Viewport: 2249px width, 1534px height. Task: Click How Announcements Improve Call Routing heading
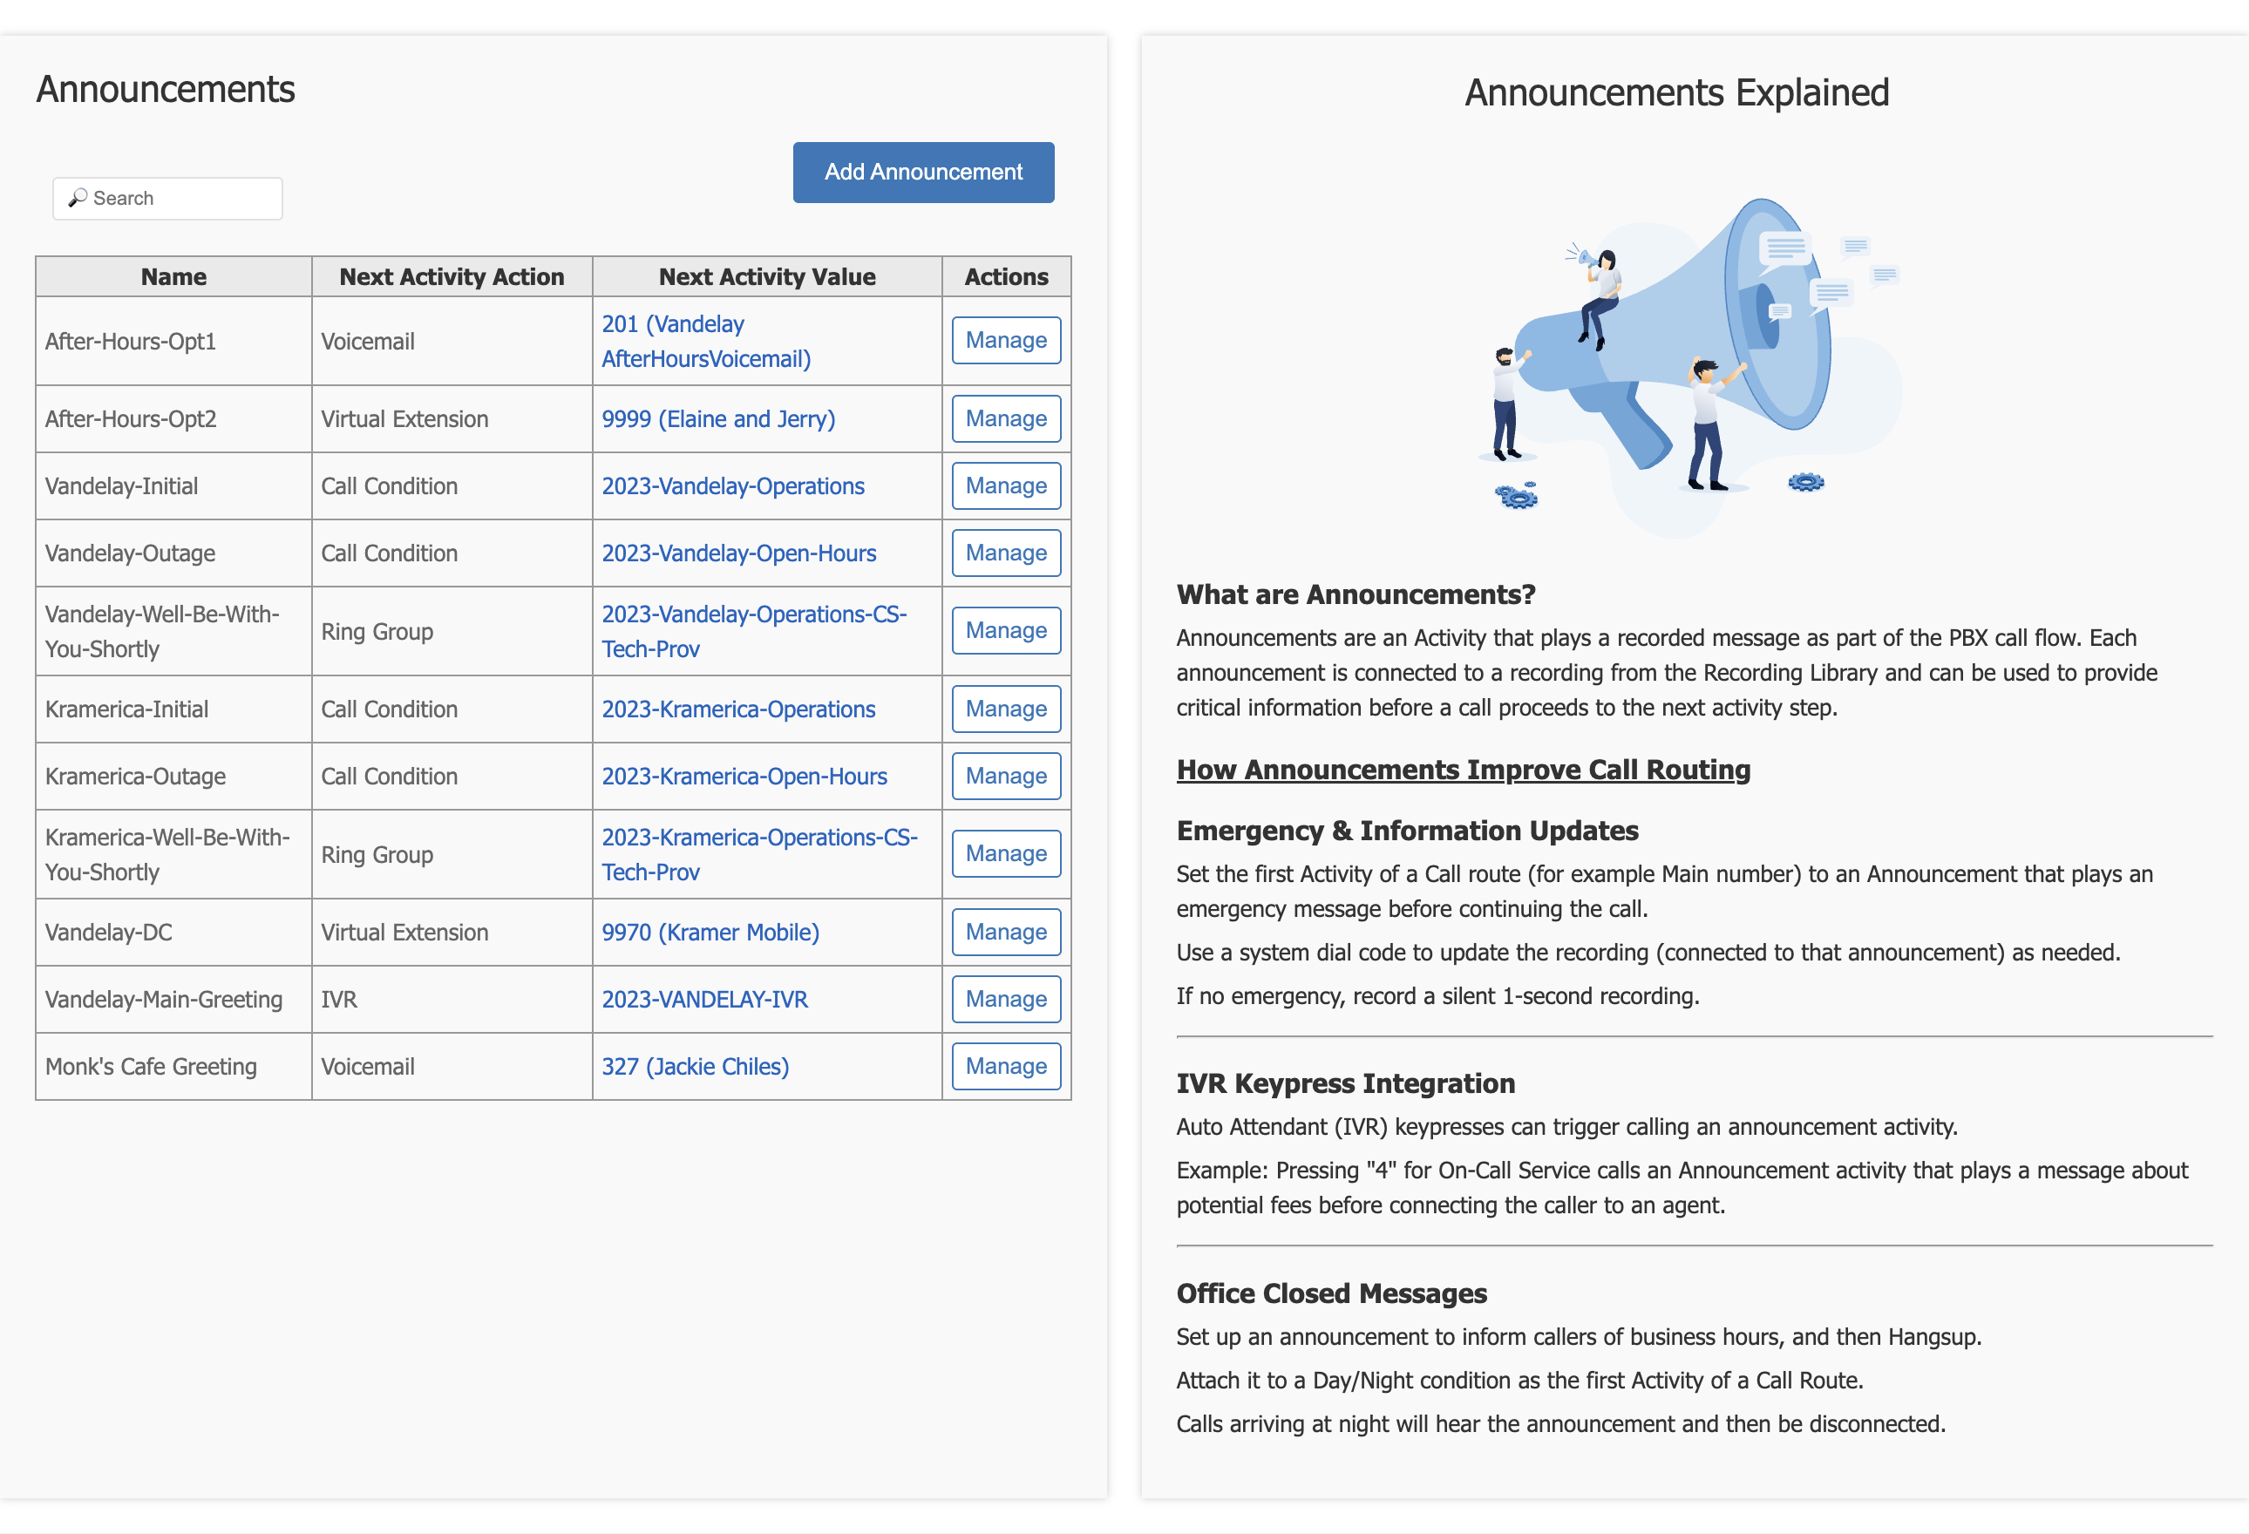1464,770
